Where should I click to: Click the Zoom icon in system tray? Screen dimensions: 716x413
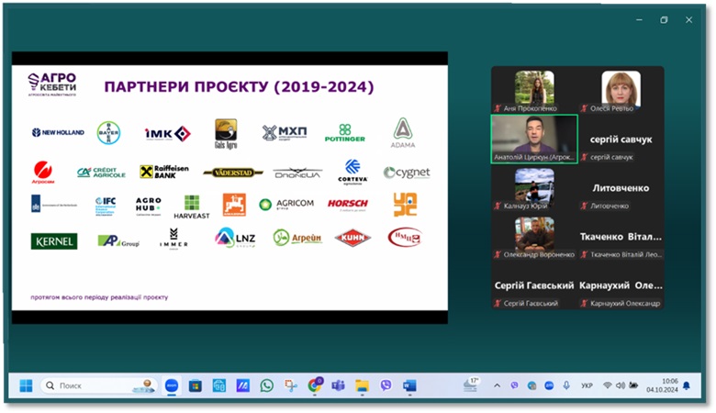point(549,385)
